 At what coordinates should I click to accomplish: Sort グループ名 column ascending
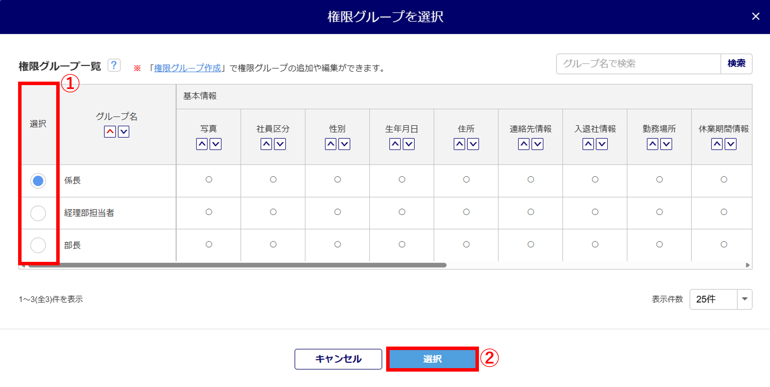tap(110, 132)
